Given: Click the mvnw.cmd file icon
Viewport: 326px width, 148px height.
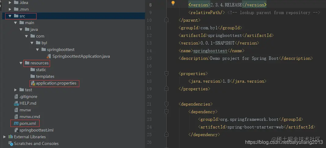Looking at the screenshot, I should 16,117.
